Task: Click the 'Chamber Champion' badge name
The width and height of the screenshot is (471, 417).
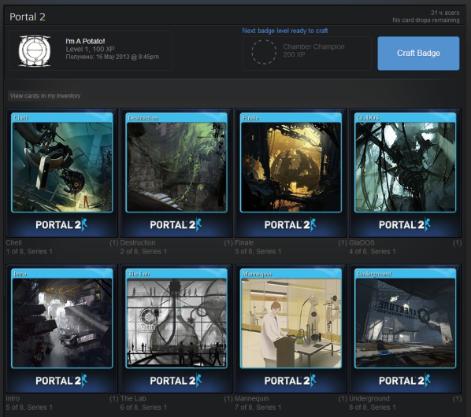Action: point(313,46)
